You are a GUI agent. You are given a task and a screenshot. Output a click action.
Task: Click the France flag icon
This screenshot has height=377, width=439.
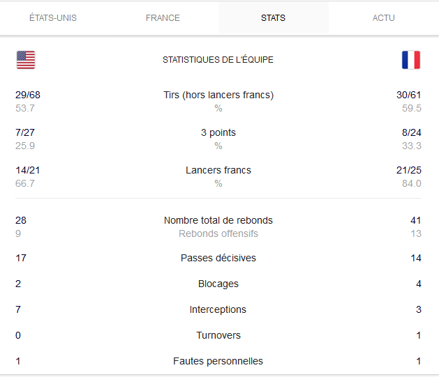(x=411, y=60)
